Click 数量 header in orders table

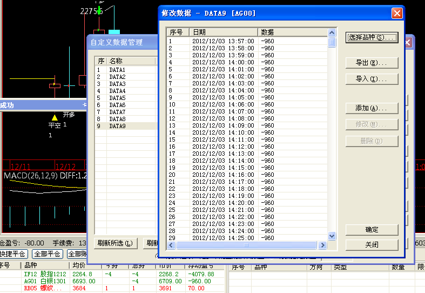402,267
